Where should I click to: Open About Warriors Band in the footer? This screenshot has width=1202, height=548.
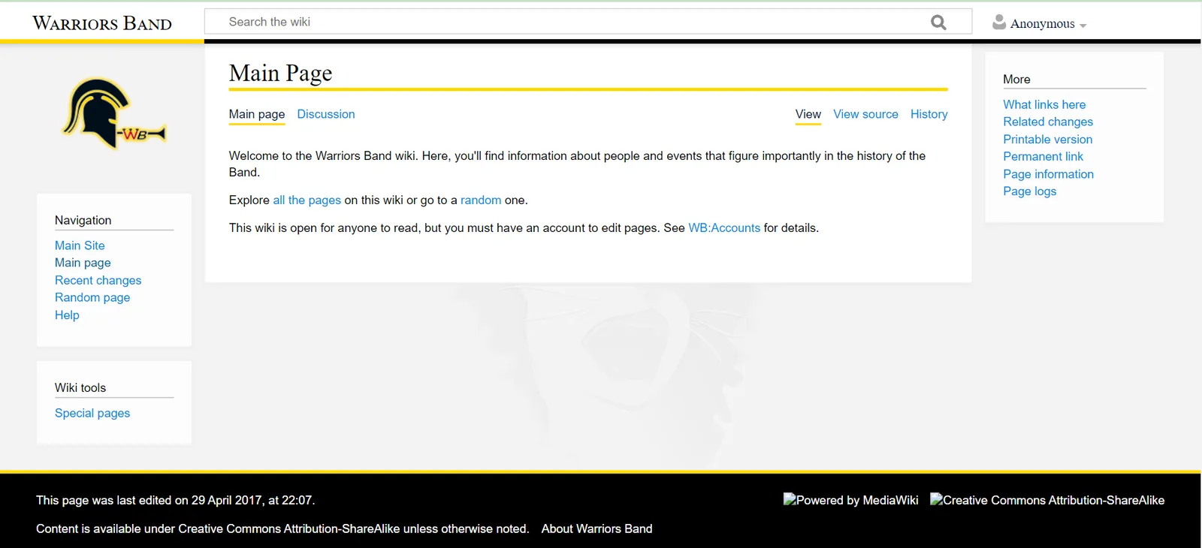point(596,528)
